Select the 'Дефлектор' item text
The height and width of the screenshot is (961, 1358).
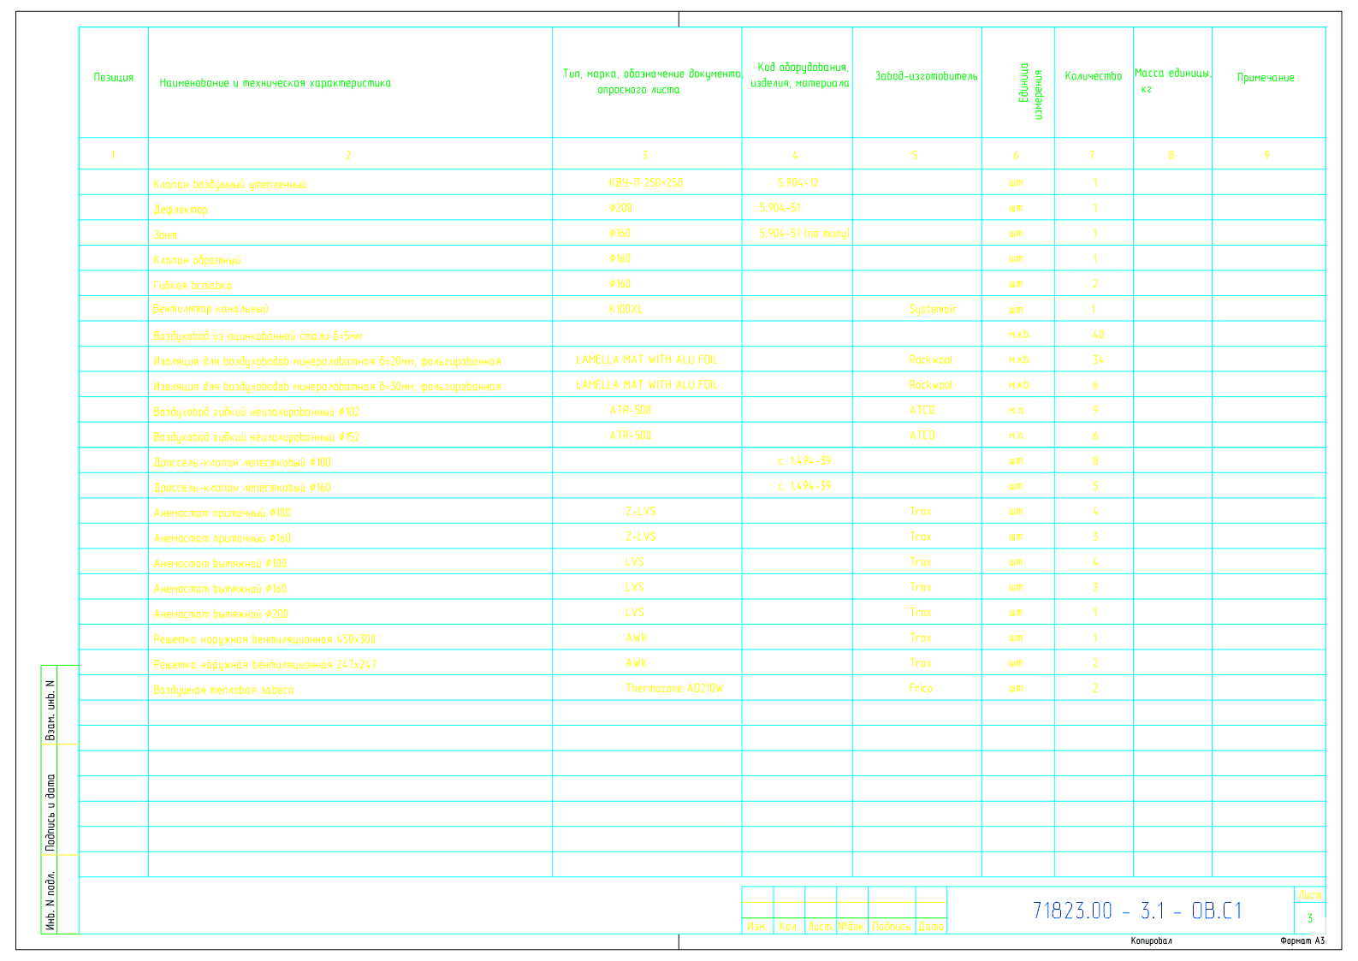pos(181,210)
